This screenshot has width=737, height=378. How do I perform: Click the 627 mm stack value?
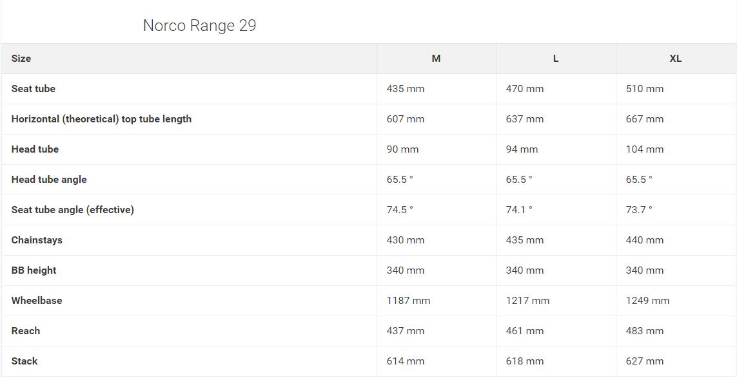coord(644,361)
